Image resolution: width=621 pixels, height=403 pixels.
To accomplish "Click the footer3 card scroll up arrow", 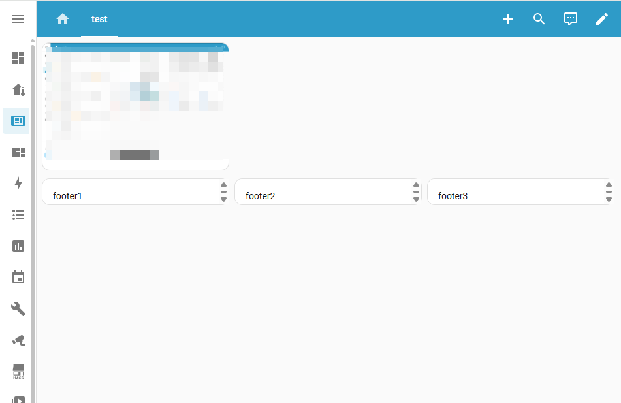I will tap(609, 185).
